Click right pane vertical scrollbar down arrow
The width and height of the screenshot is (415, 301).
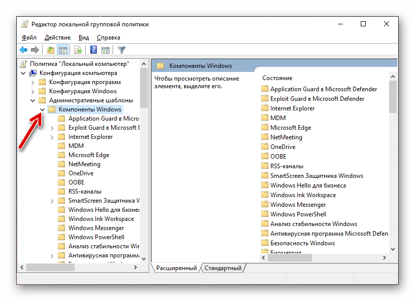pos(393,249)
